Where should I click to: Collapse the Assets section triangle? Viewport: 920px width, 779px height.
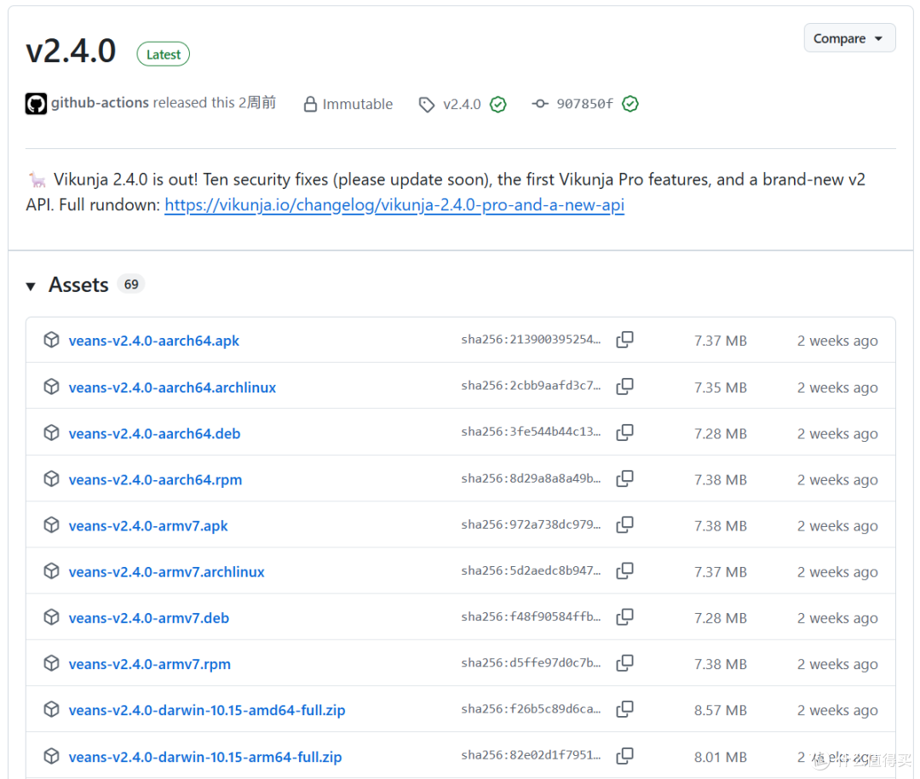[31, 286]
